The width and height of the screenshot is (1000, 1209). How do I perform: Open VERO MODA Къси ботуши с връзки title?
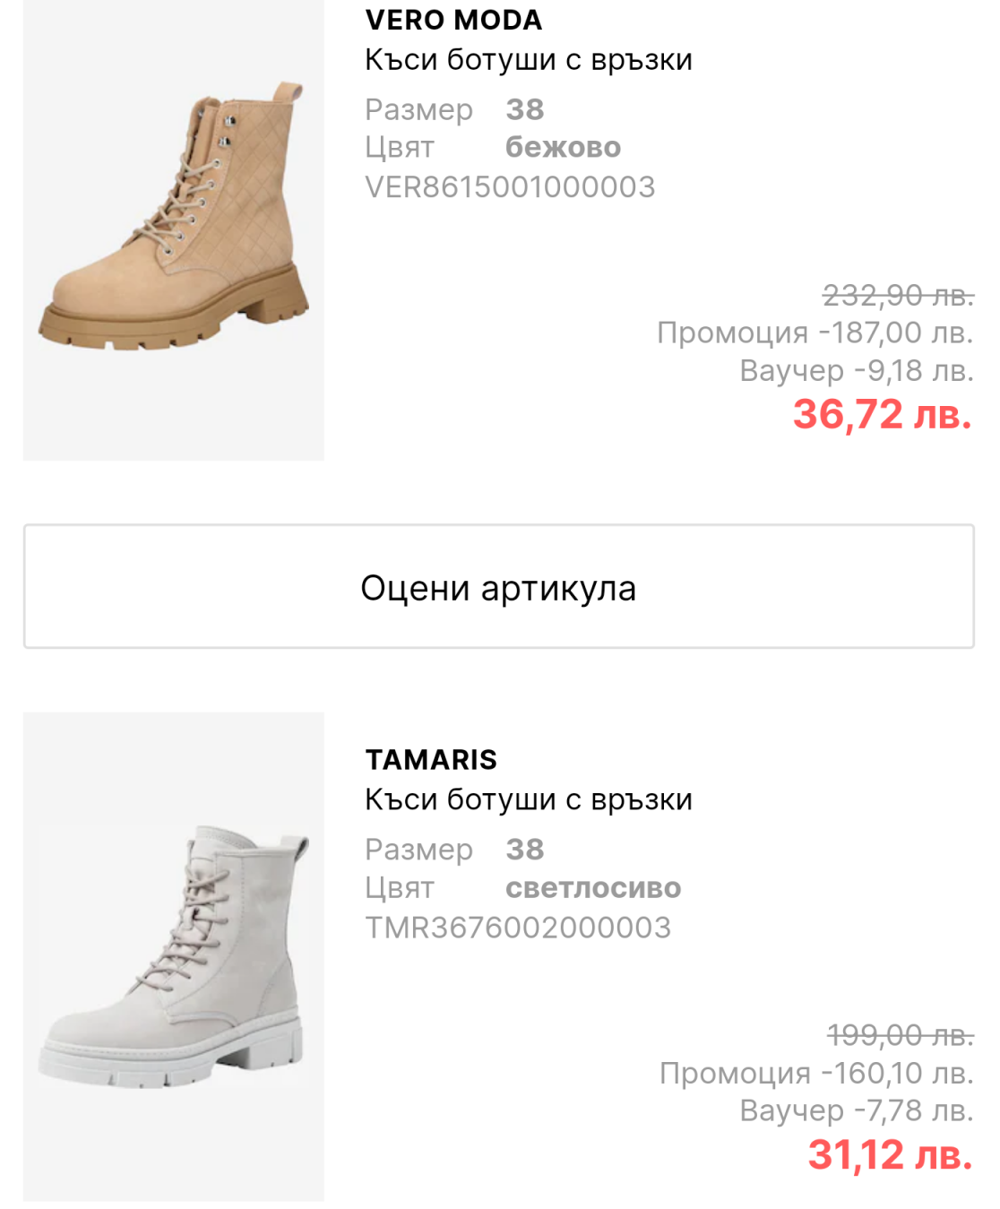tap(529, 60)
